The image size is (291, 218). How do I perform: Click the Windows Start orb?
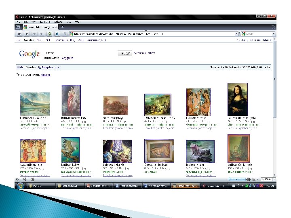tap(20, 186)
